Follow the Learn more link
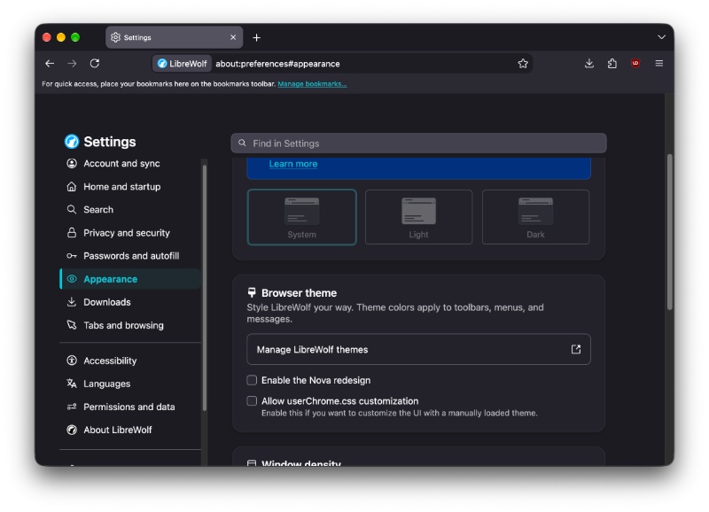This screenshot has height=512, width=709. [x=293, y=164]
